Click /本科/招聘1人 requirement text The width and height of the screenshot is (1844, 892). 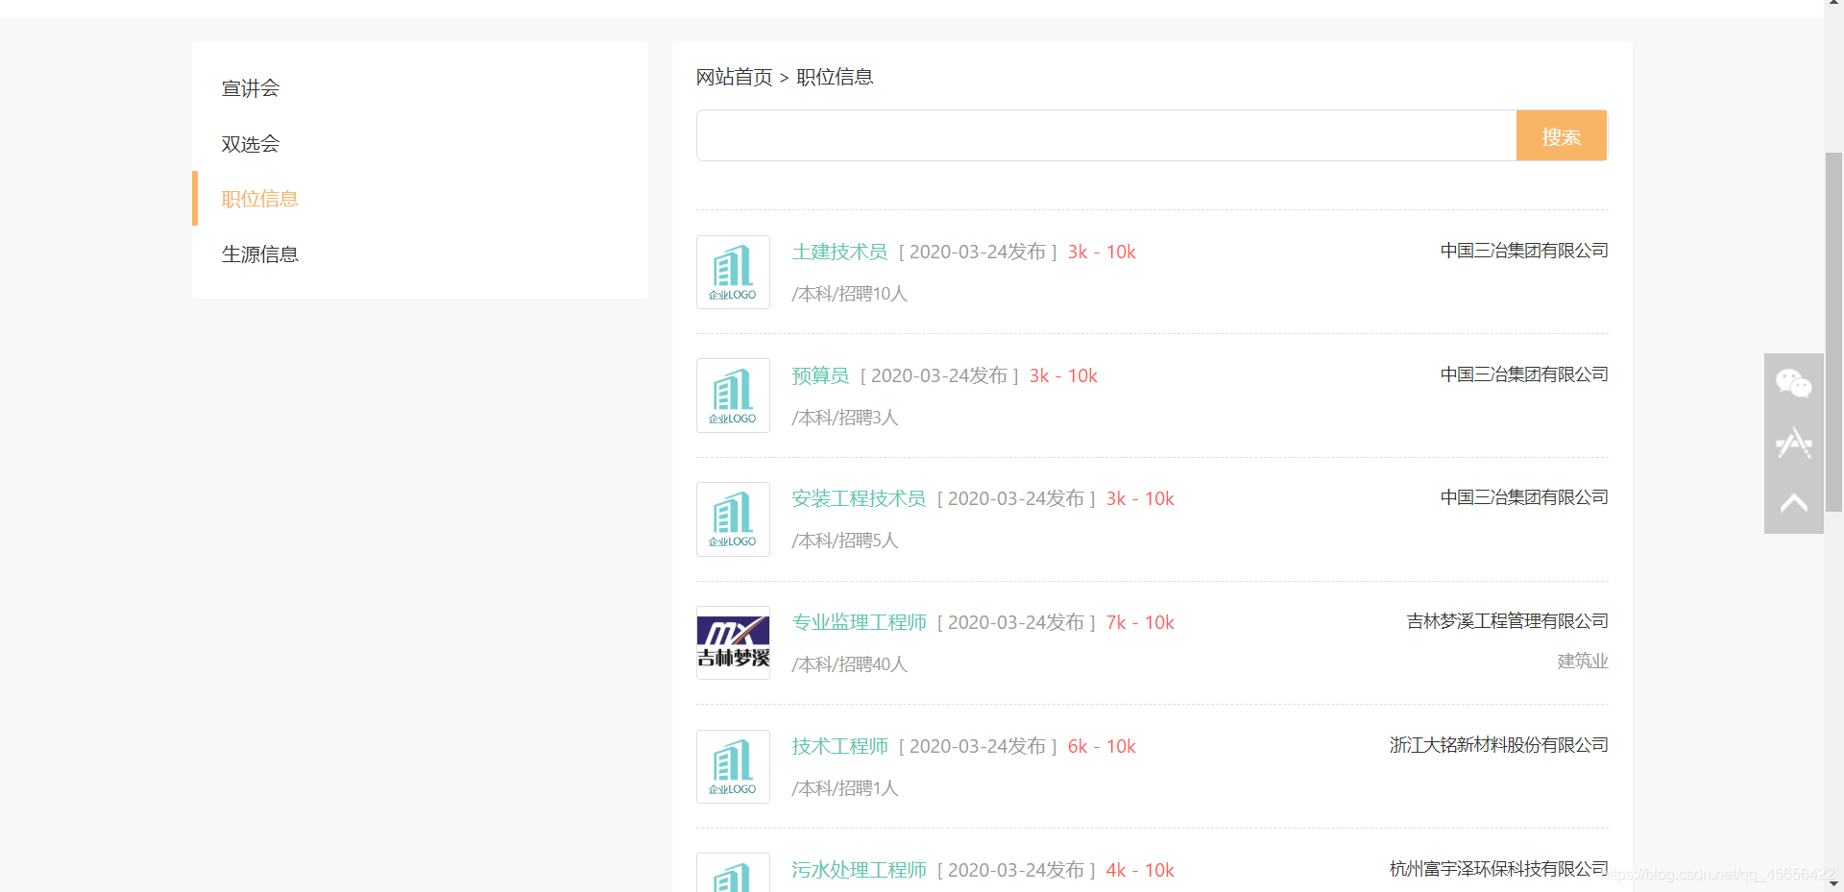coord(844,788)
